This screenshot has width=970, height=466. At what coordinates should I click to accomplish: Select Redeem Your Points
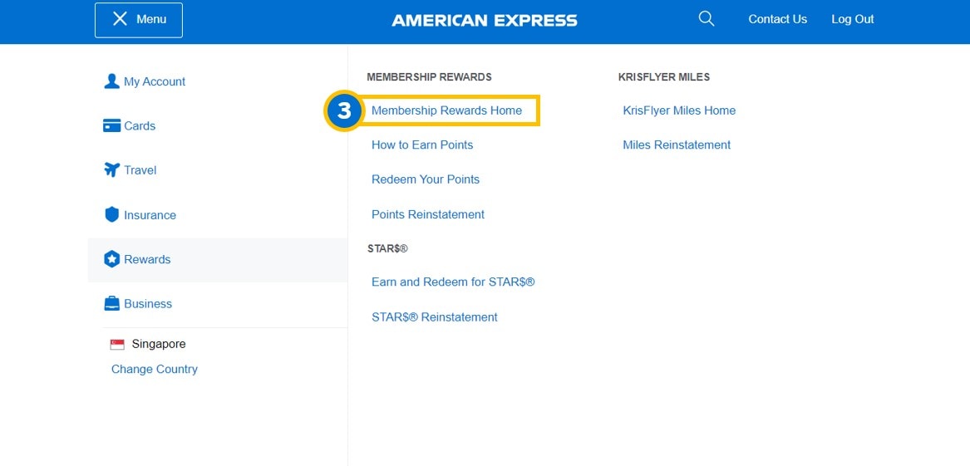point(426,179)
